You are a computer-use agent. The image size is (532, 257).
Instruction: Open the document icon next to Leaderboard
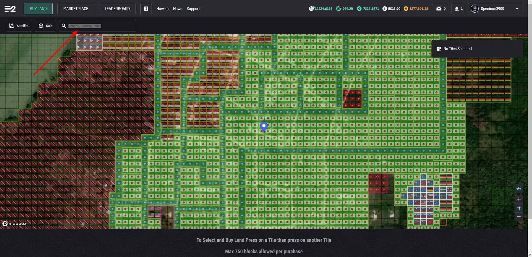pos(146,9)
